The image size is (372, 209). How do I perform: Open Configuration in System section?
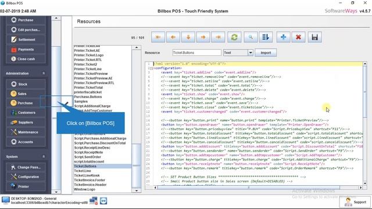pyautogui.click(x=26, y=176)
